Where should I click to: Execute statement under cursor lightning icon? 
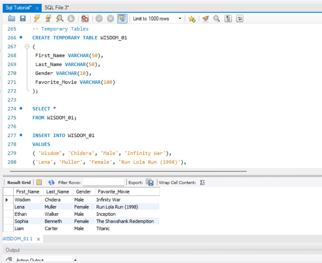click(48, 18)
